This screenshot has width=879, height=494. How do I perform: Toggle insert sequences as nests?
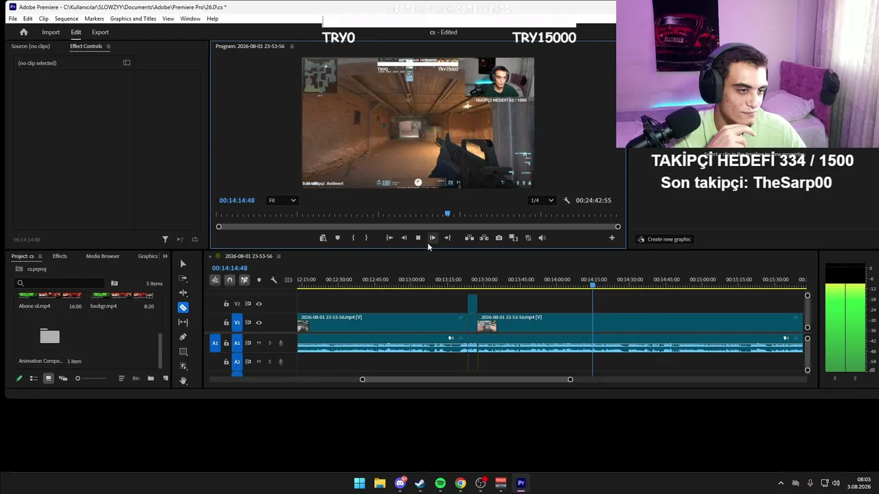(x=215, y=280)
